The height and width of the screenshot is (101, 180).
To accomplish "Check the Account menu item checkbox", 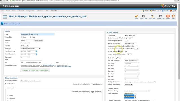I will point(8,98).
